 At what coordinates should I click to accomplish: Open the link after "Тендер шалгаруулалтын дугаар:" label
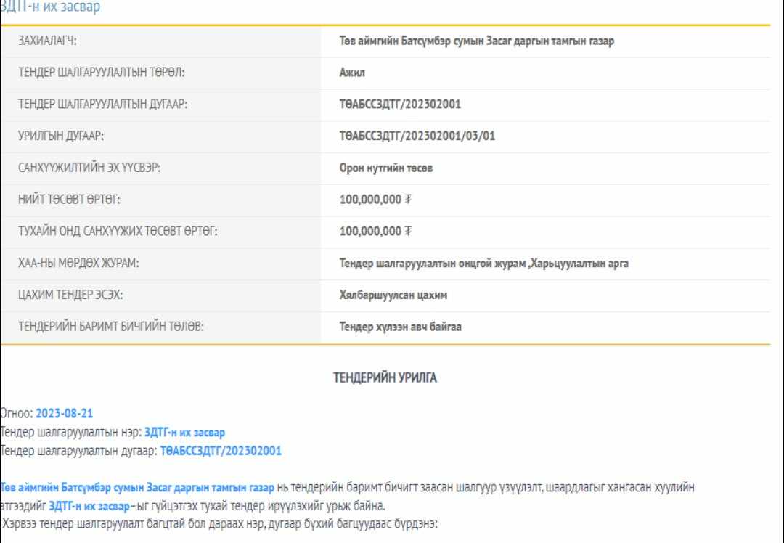tap(221, 451)
